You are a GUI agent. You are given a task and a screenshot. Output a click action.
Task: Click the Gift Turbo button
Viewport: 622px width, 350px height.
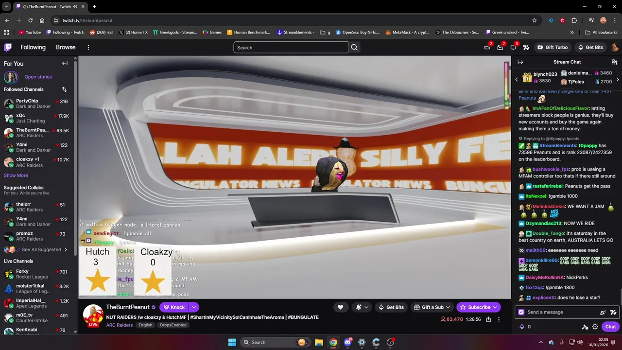(x=553, y=47)
